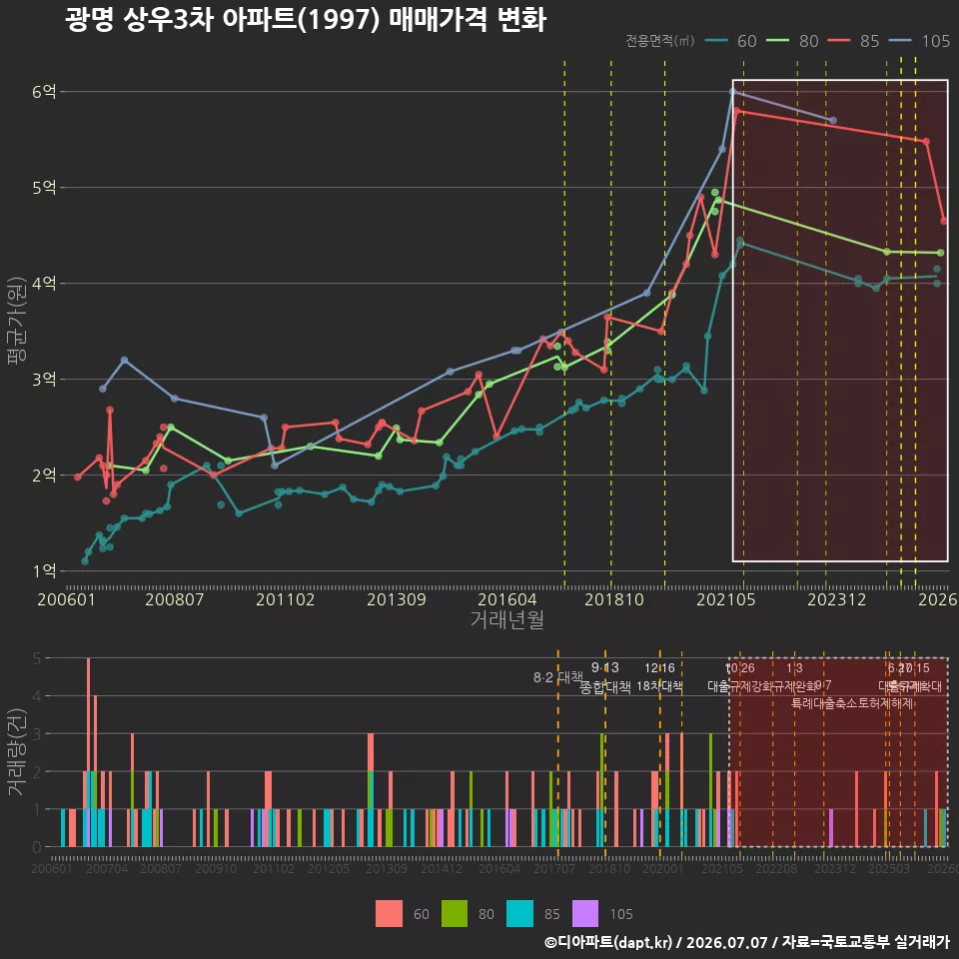Viewport: 959px width, 959px height.
Task: Click the salmon 60 swatch in bottom legend
Action: coord(389,914)
